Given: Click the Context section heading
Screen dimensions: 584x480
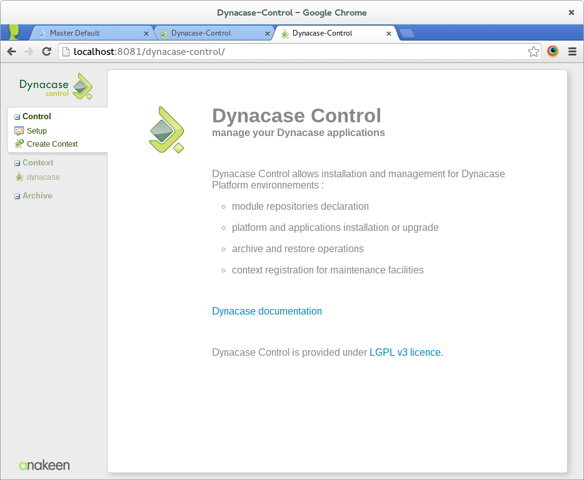Looking at the screenshot, I should click(38, 162).
